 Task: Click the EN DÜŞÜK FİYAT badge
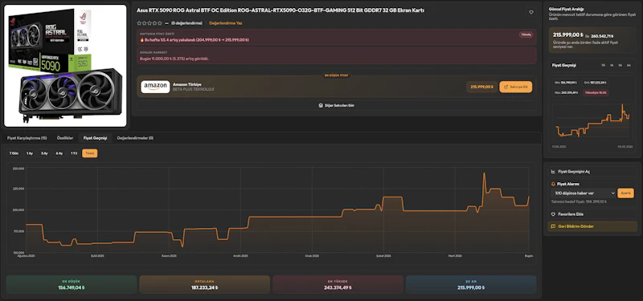pyautogui.click(x=336, y=75)
